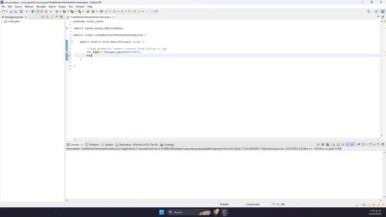Viewport: 386px width, 217px height.
Task: Click the pin editor icon at toolbar end
Action: click(x=156, y=11)
